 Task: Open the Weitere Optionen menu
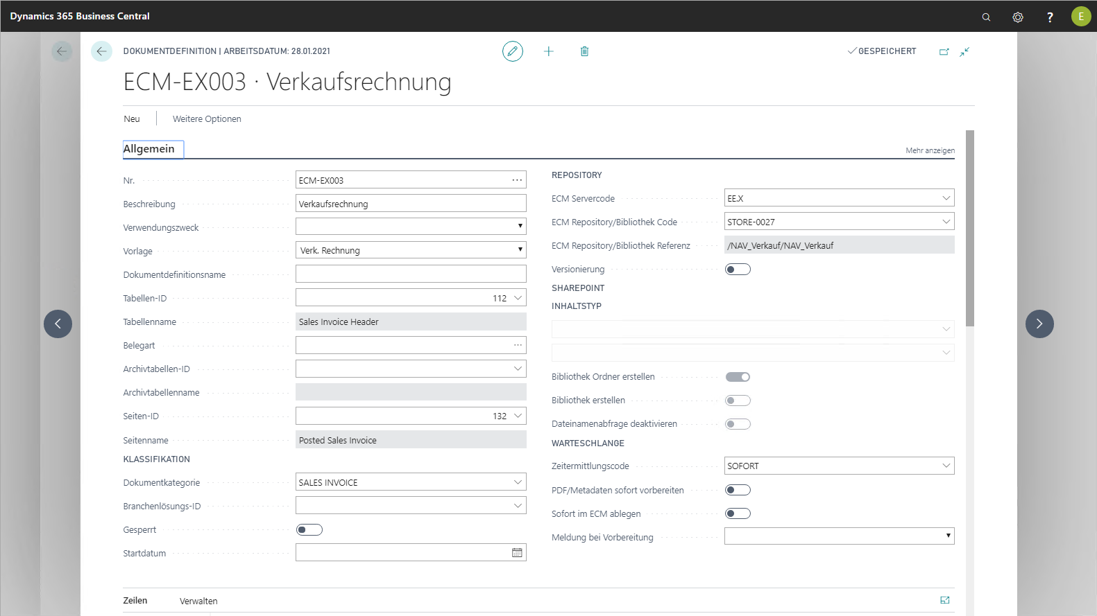(207, 119)
